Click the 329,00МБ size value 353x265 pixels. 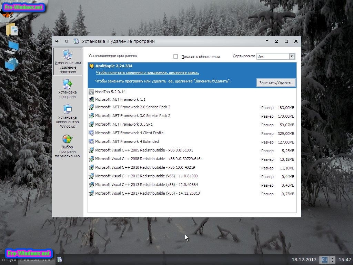286,134
